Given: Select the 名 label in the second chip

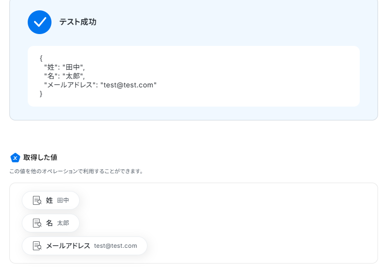Looking at the screenshot, I should coord(49,223).
